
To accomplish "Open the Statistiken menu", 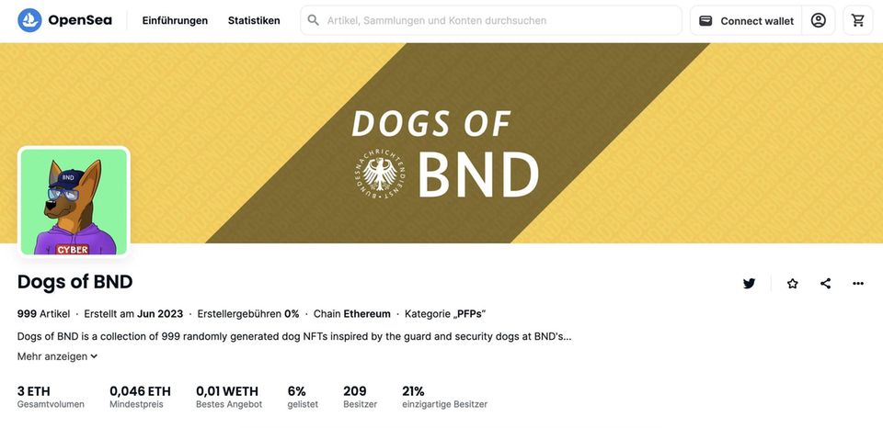I will pyautogui.click(x=254, y=21).
